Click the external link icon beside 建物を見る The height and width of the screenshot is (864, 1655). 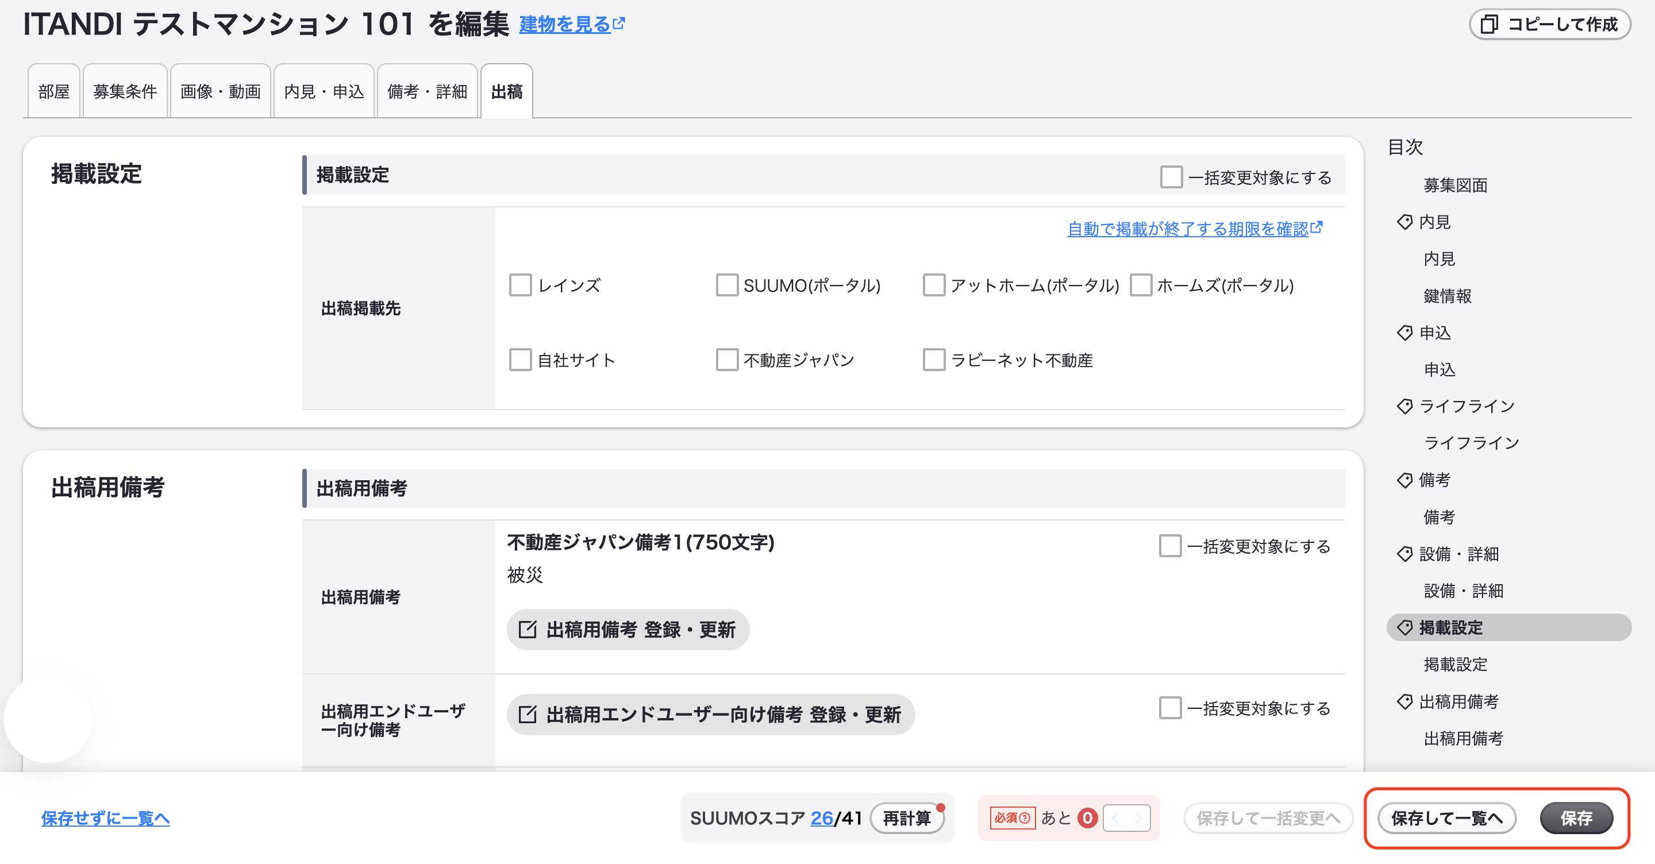pyautogui.click(x=619, y=24)
